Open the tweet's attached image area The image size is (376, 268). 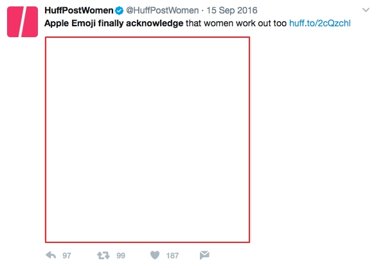point(147,140)
